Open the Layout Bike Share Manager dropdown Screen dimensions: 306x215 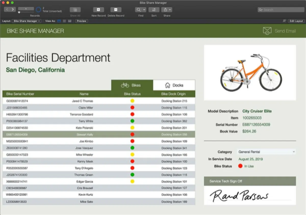[x=27, y=21]
